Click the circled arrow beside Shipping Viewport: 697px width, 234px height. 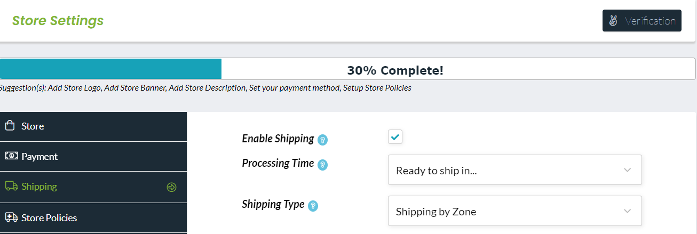(x=171, y=187)
